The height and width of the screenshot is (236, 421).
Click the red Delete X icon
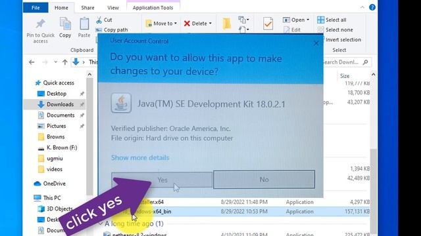(187, 24)
